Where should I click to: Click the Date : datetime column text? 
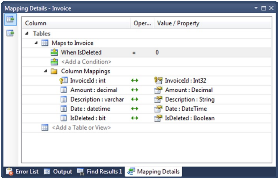coord(90,109)
